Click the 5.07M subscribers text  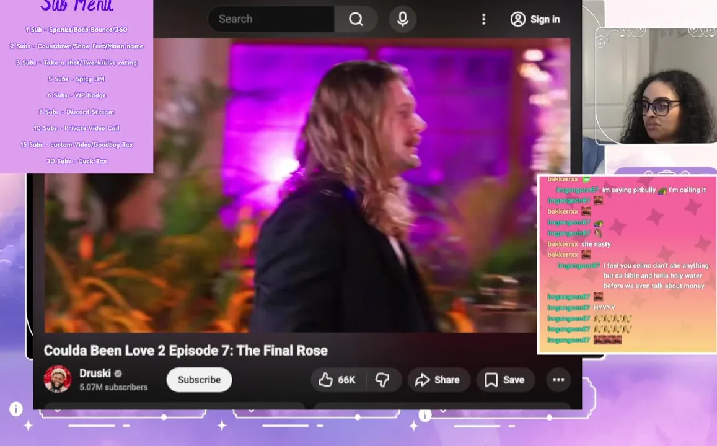(x=113, y=387)
